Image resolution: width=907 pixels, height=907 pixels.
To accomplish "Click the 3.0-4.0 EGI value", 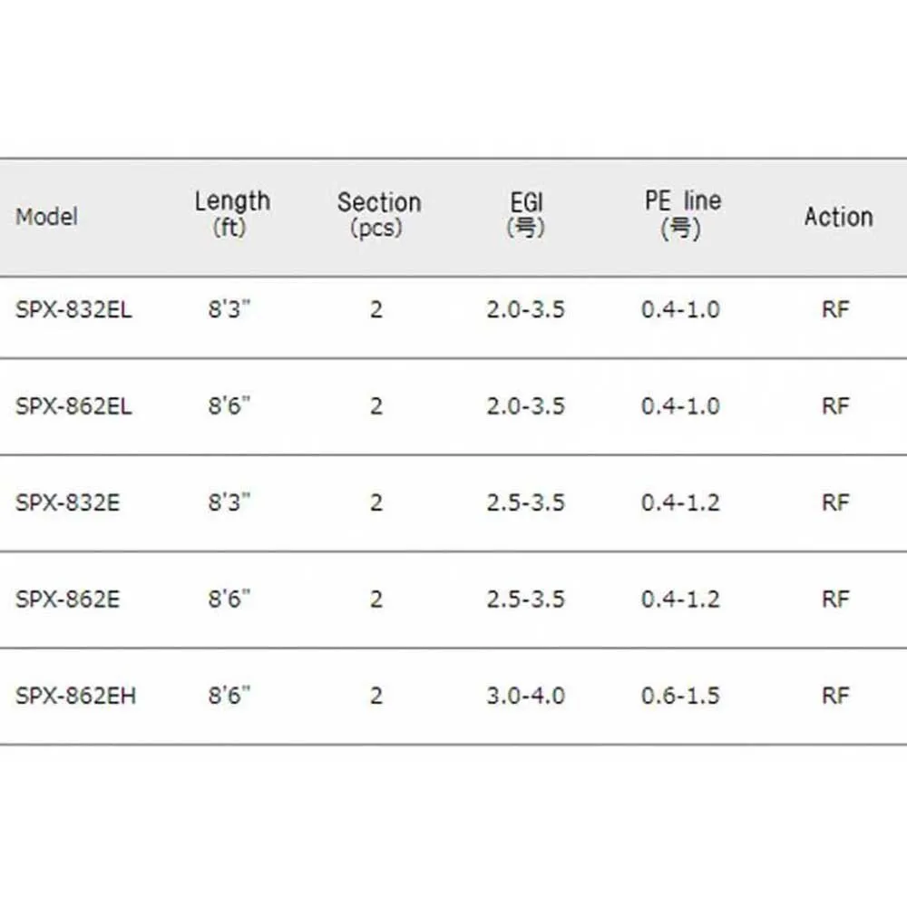I will pos(525,697).
